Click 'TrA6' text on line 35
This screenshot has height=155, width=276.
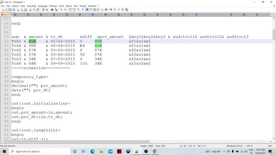click(16, 63)
